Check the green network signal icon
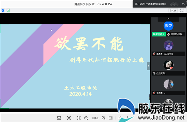Screen dimensions: 187x122 point(8,11)
